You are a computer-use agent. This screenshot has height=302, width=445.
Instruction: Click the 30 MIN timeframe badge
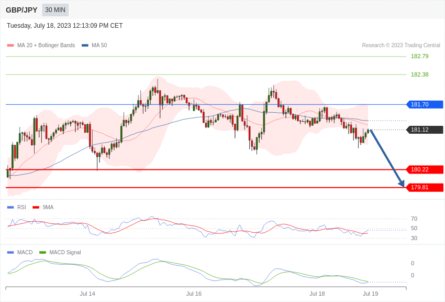[55, 10]
